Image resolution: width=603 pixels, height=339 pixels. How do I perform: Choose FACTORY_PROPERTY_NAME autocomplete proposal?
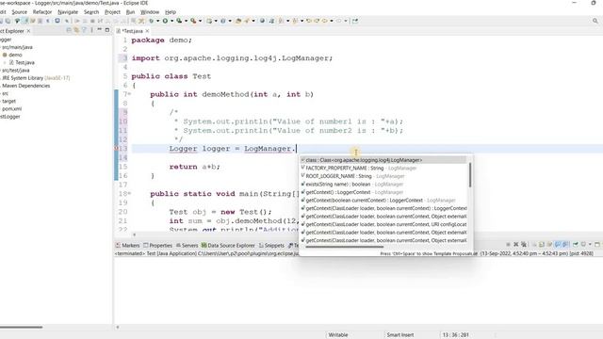383,168
